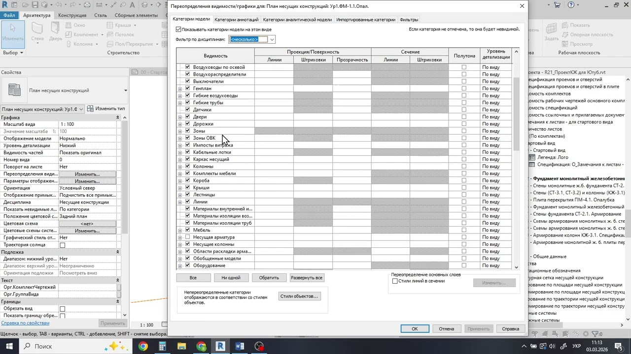The width and height of the screenshot is (631, 354).
Task: Enable visibility of Несущая арматура category
Action: click(187, 237)
